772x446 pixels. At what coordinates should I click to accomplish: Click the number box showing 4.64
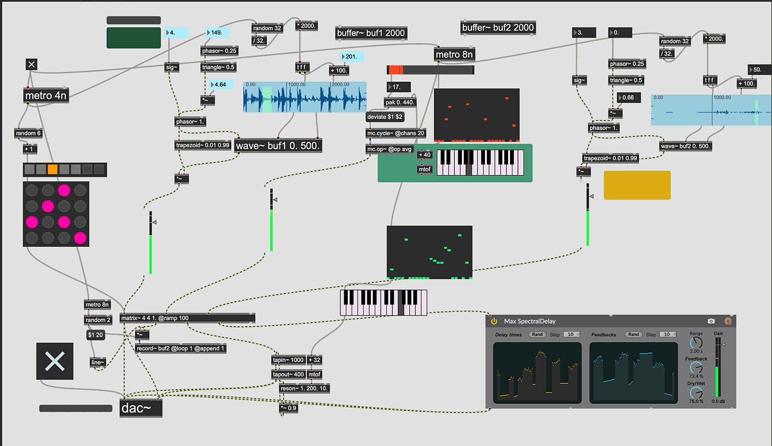(x=221, y=84)
